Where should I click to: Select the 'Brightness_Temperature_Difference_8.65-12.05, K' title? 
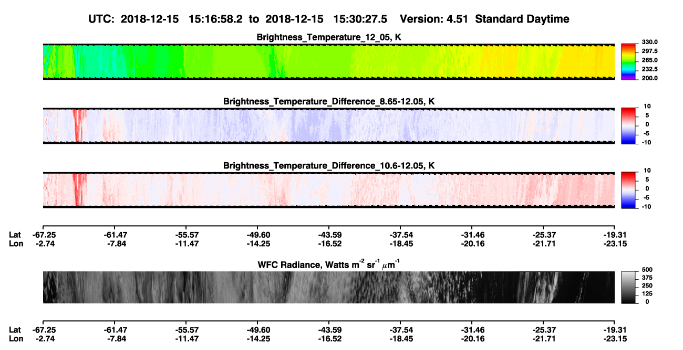(329, 101)
